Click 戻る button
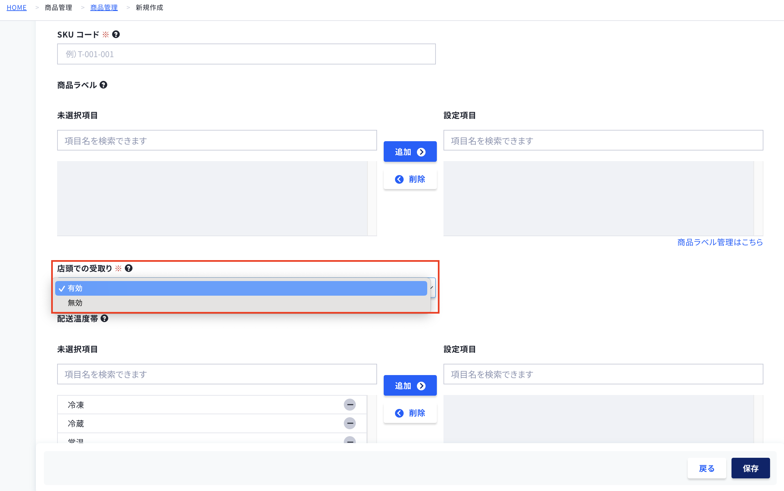The image size is (784, 491). pyautogui.click(x=707, y=468)
